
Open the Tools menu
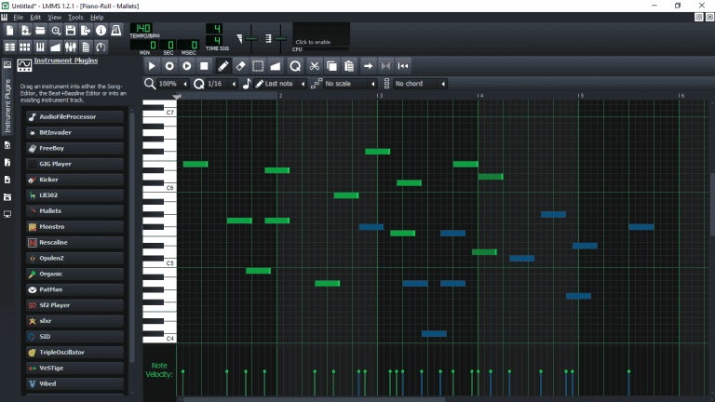coord(75,18)
